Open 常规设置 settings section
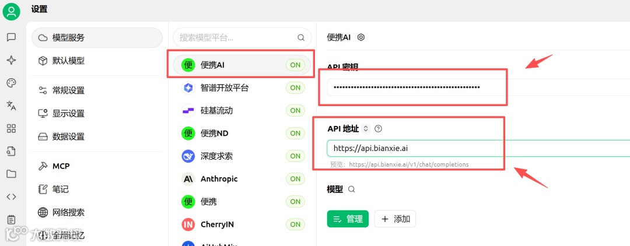The width and height of the screenshot is (630, 246). point(97,90)
